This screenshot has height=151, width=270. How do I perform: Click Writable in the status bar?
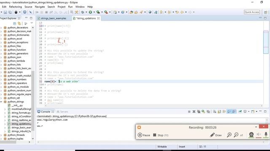(x=162, y=147)
